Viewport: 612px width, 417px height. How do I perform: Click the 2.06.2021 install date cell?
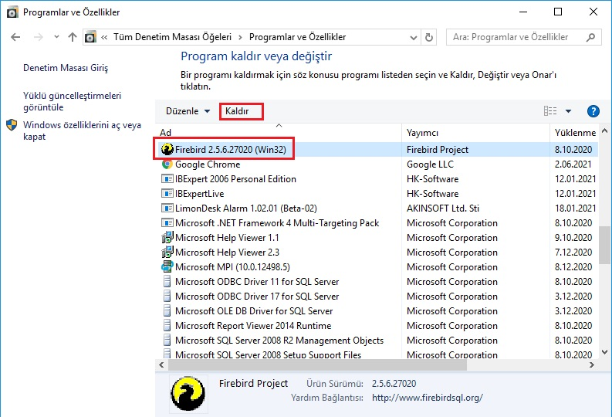click(x=573, y=164)
